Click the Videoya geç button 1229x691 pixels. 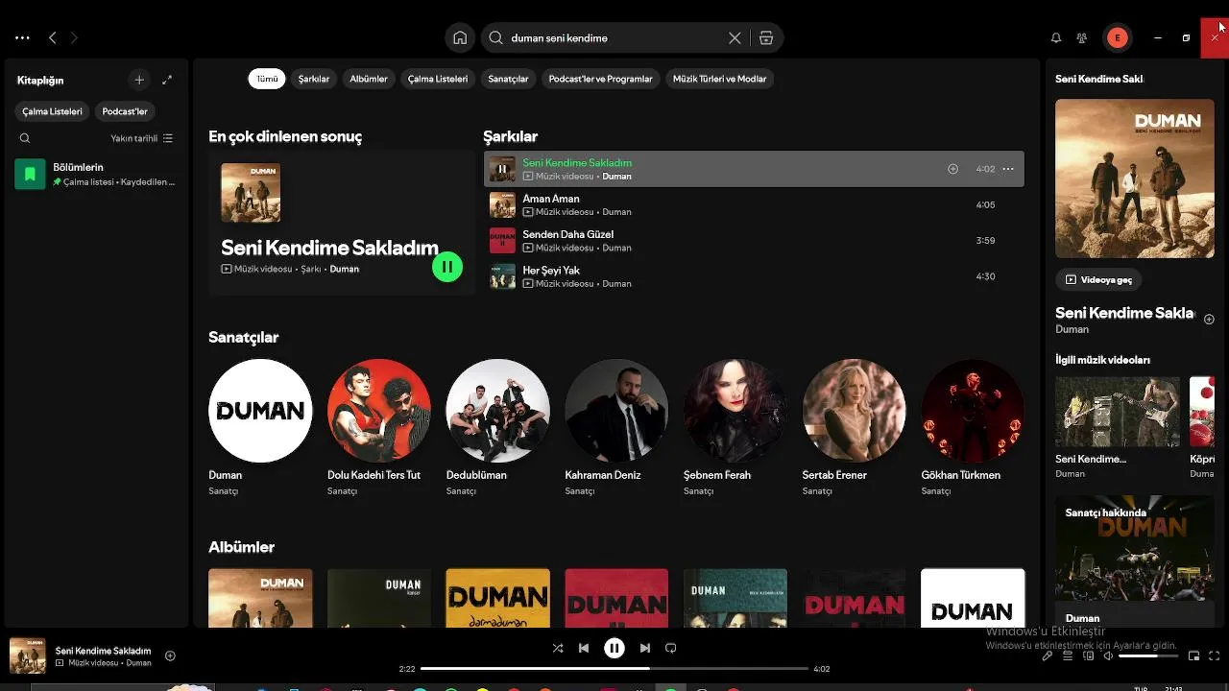click(x=1099, y=279)
